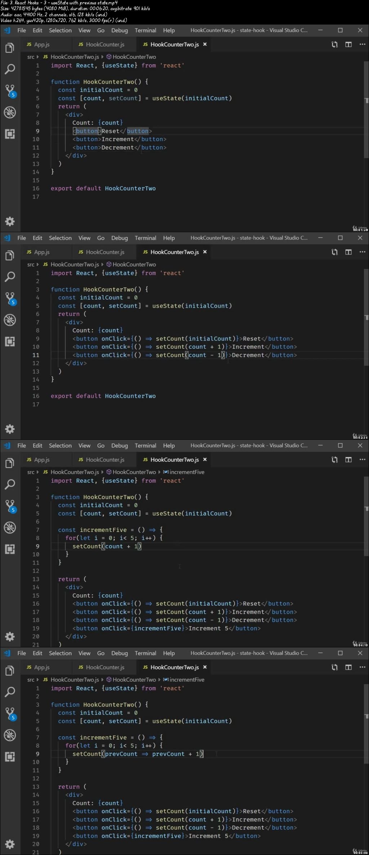
Task: Click Open Changes icon in the 00:01:28 frame
Action: 335,44
